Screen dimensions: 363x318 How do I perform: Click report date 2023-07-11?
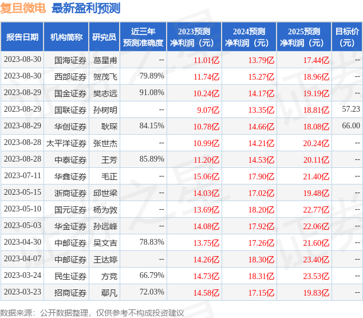[x=22, y=175]
